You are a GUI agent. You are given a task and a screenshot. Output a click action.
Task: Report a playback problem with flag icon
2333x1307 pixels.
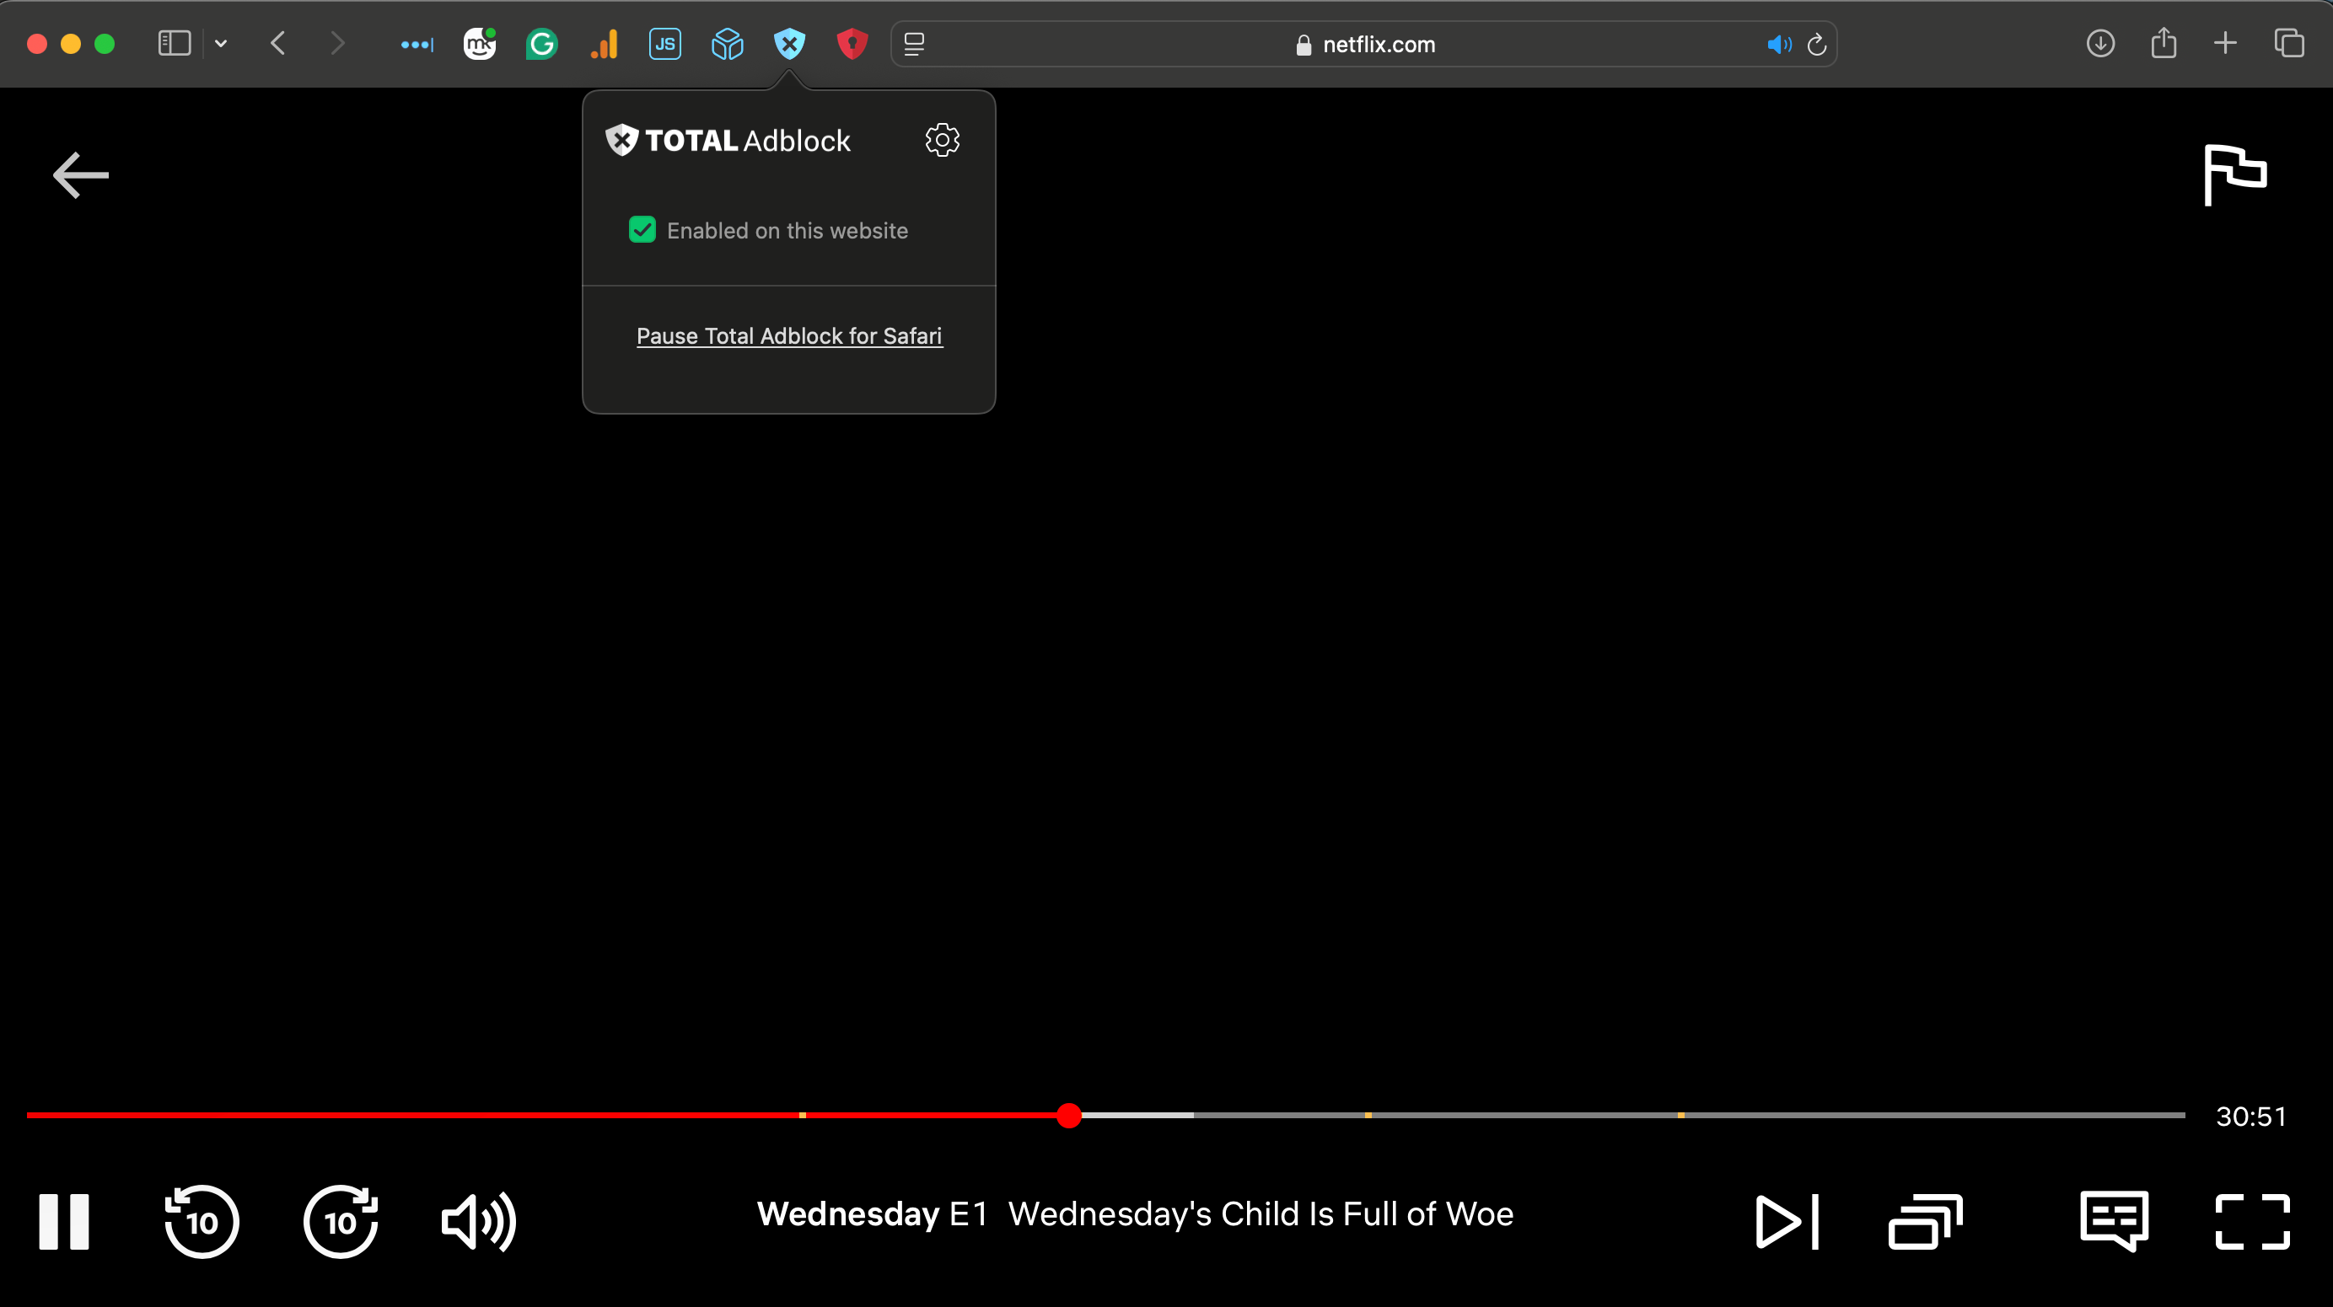(x=2234, y=174)
